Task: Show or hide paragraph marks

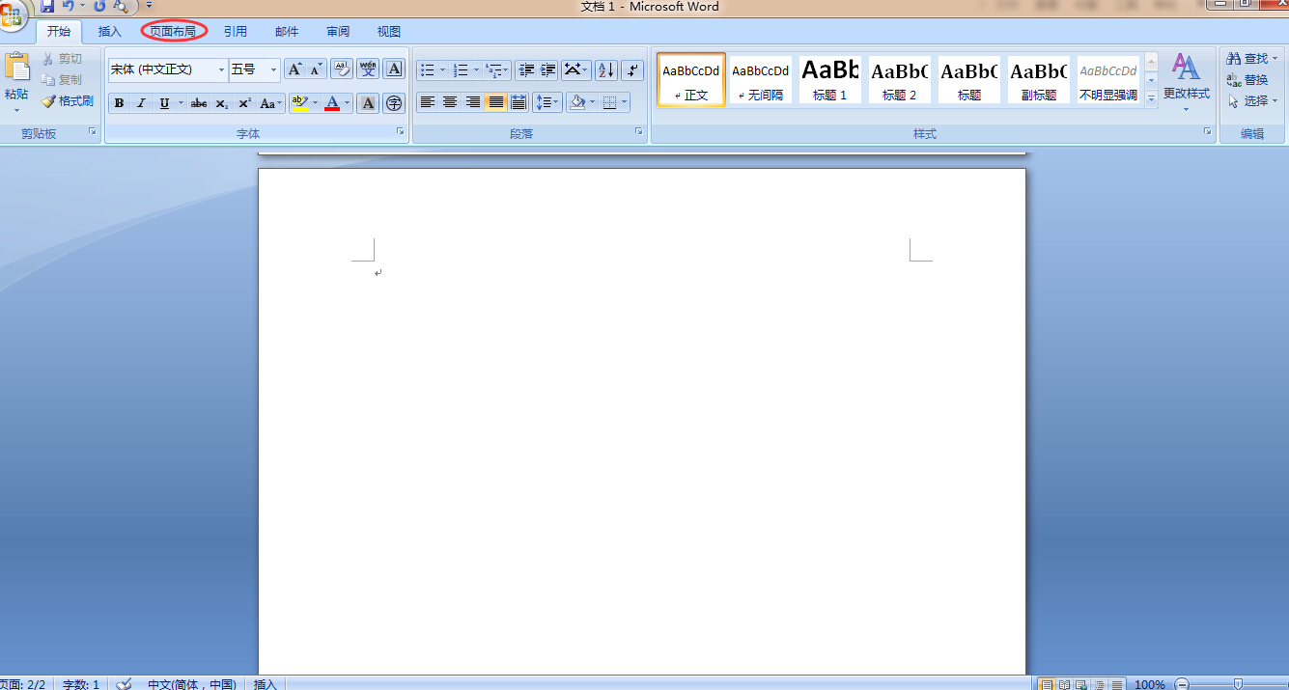Action: click(632, 70)
